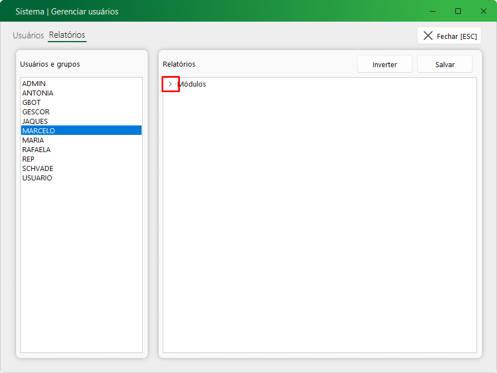This screenshot has width=497, height=373.
Task: Select user ADMIN in the list
Action: click(34, 84)
